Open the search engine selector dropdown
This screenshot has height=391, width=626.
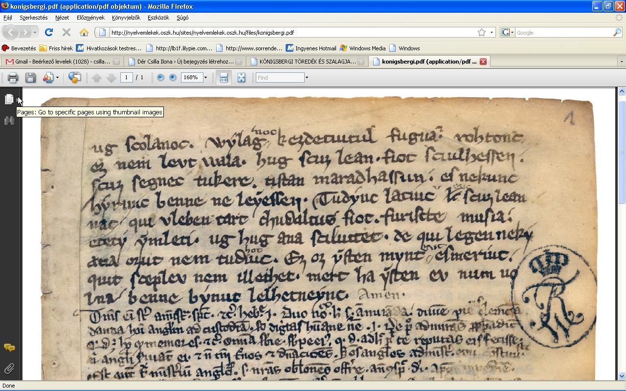(x=512, y=33)
